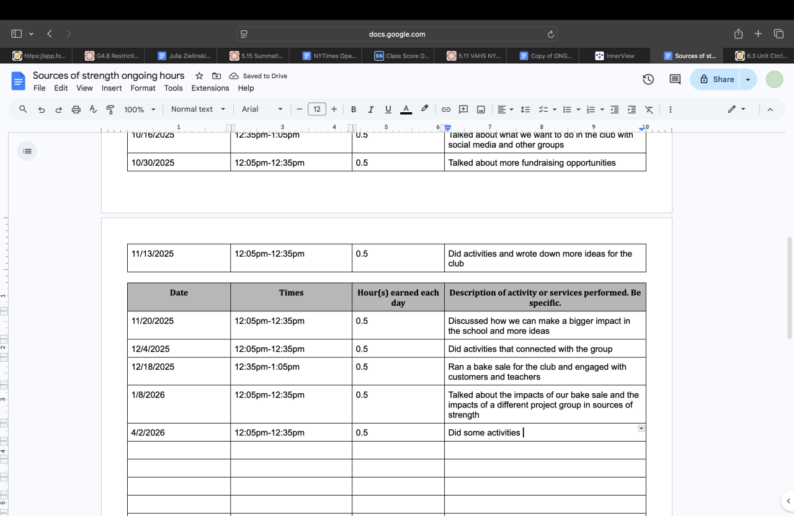Screen dimensions: 794x516
Task: Open the 100% zoom dropdown
Action: point(140,109)
